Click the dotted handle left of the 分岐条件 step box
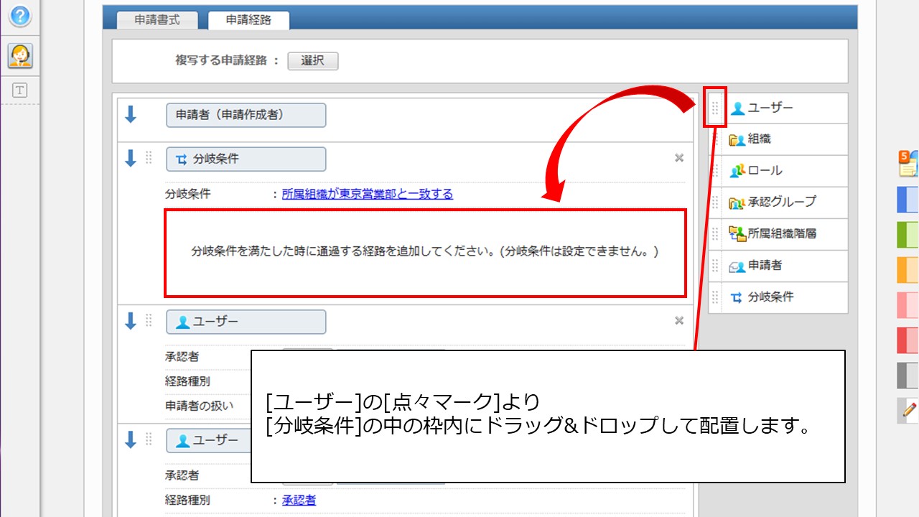This screenshot has width=919, height=517. pyautogui.click(x=149, y=158)
